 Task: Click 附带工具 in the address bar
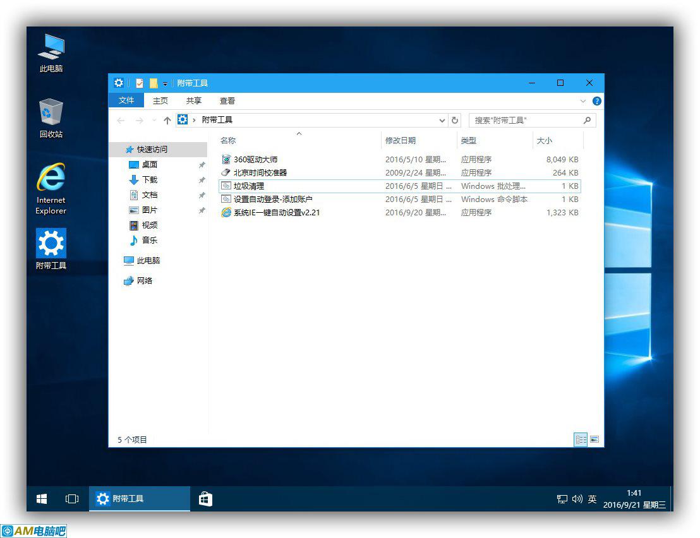[x=217, y=119]
